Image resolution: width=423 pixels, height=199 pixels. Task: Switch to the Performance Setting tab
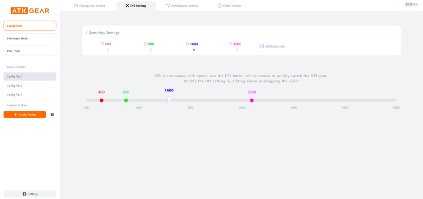pyautogui.click(x=182, y=6)
